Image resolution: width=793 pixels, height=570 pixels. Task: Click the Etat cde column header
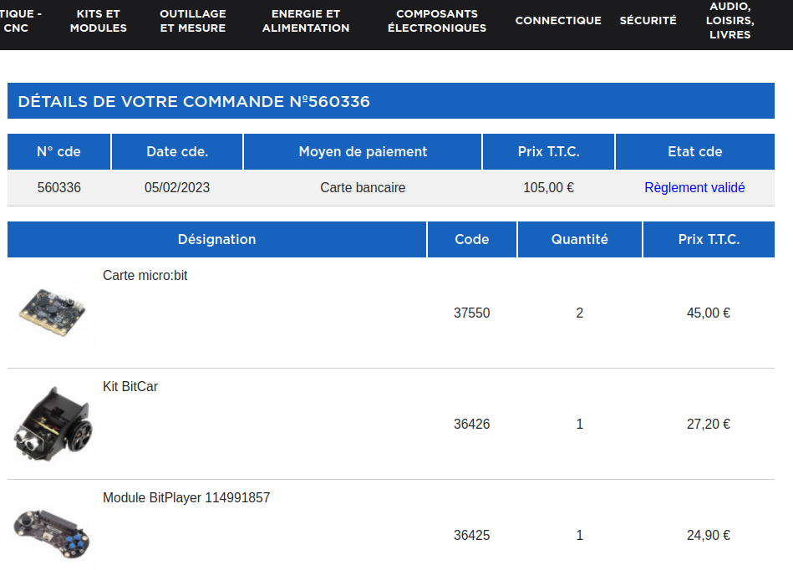point(695,151)
